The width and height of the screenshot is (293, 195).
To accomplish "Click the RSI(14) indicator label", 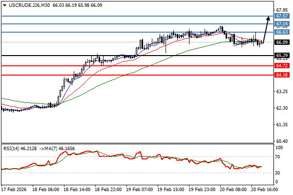I will pyautogui.click(x=12, y=147).
